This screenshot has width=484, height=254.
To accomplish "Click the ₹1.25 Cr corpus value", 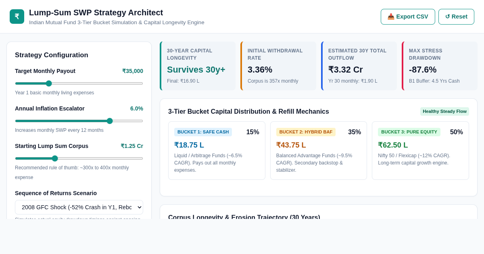I will coord(132,146).
